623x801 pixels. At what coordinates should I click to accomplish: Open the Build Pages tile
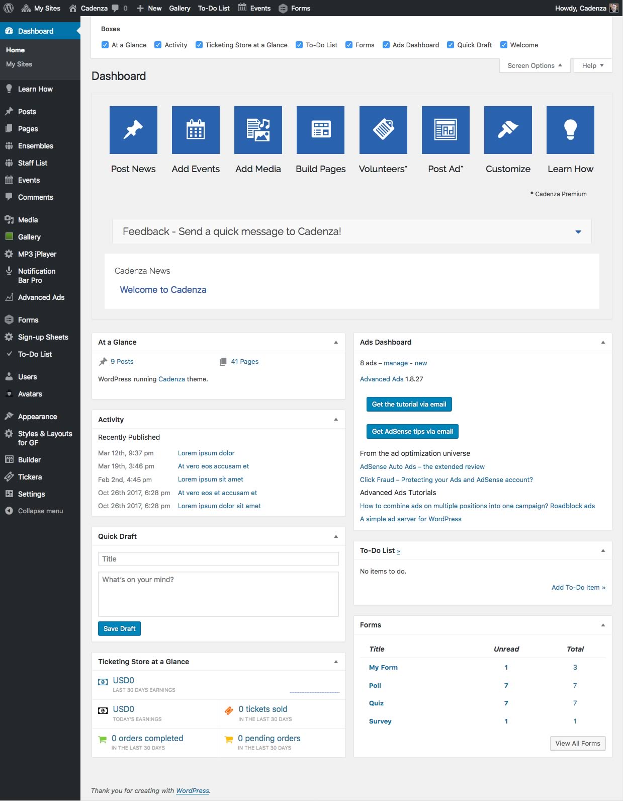320,130
